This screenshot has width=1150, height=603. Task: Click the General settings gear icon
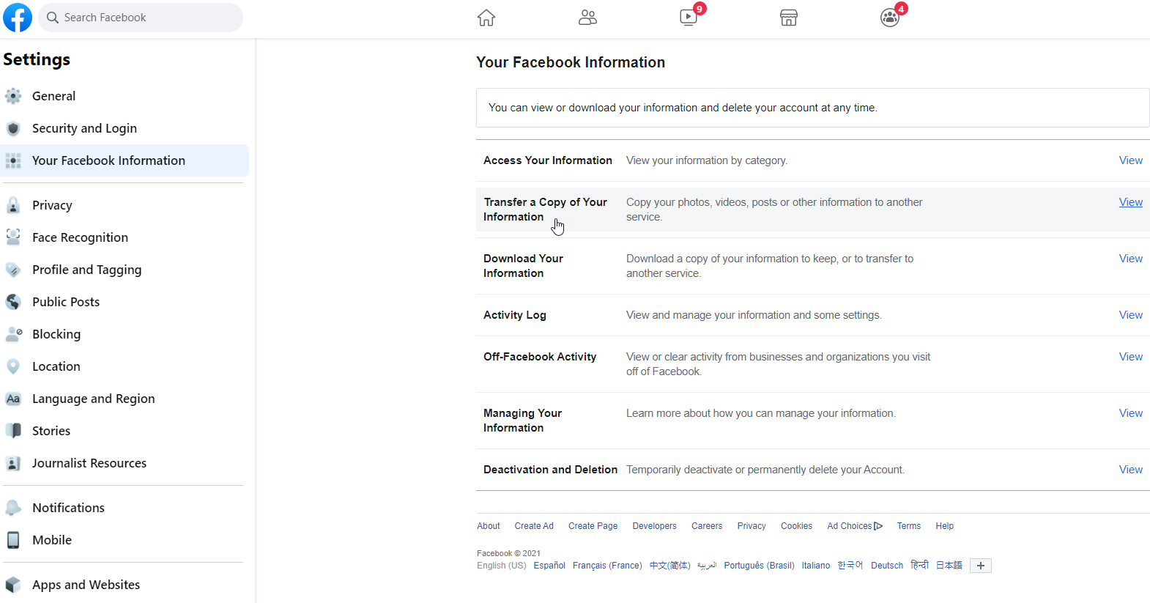(13, 96)
